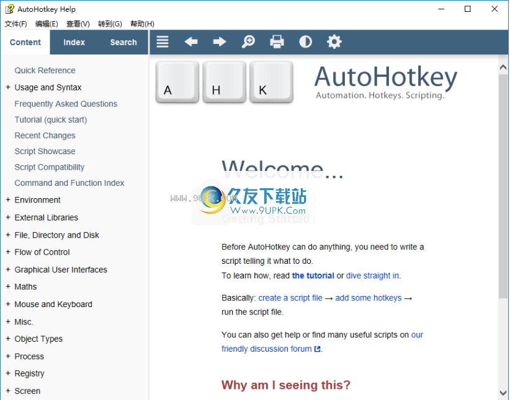Select the Mouse and Keyboard label
The image size is (510, 400).
(53, 304)
